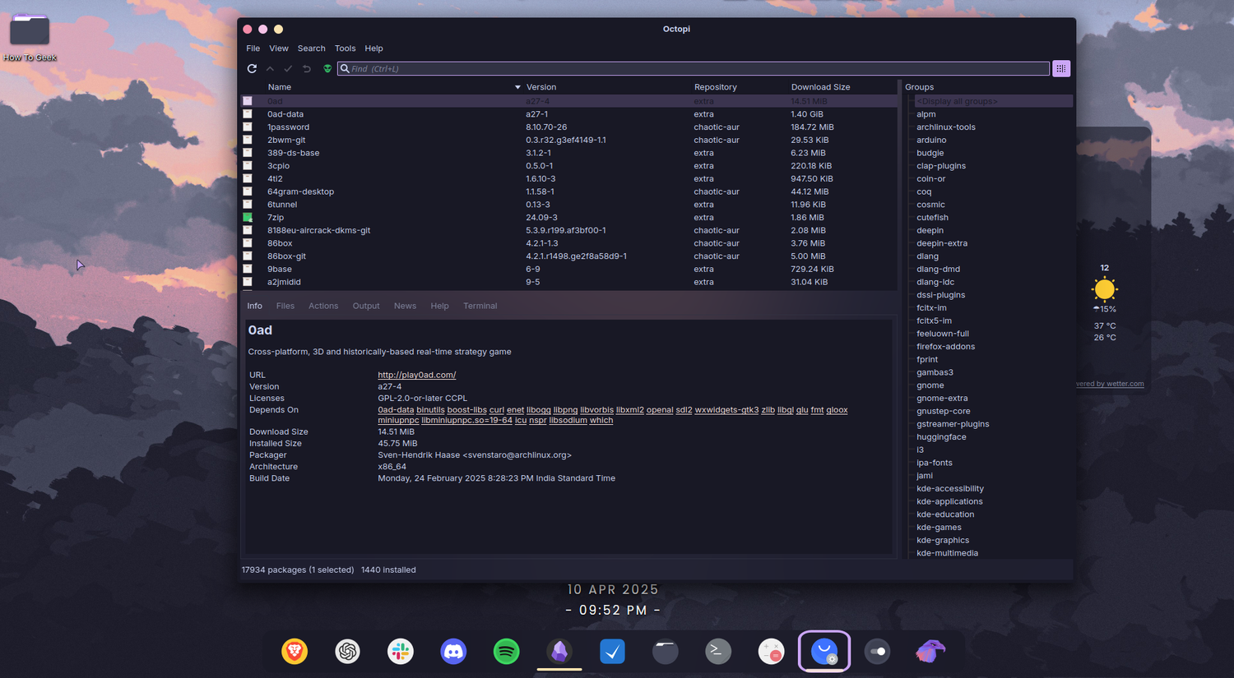Click package status icon of 0ad-data
The image size is (1234, 678).
coord(247,114)
